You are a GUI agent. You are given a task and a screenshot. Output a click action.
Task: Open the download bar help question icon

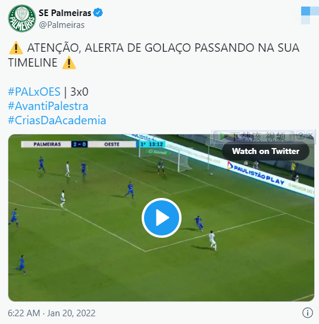301,136
